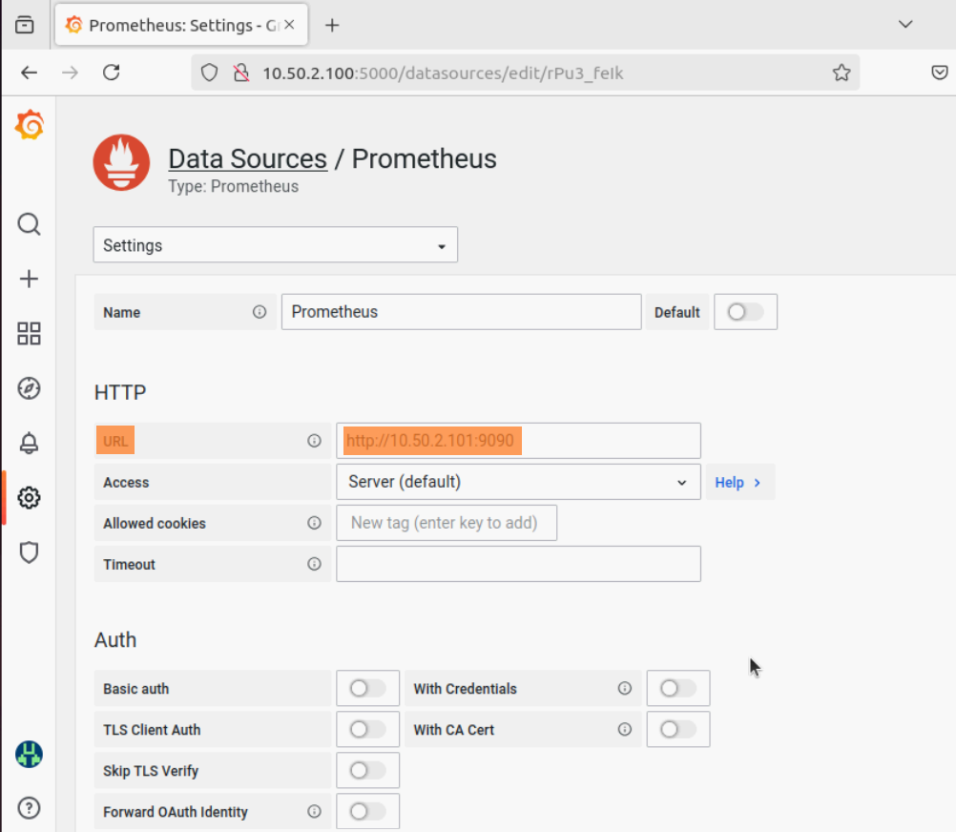Viewport: 956px width, 832px height.
Task: Toggle the Default data source switch
Action: point(745,312)
